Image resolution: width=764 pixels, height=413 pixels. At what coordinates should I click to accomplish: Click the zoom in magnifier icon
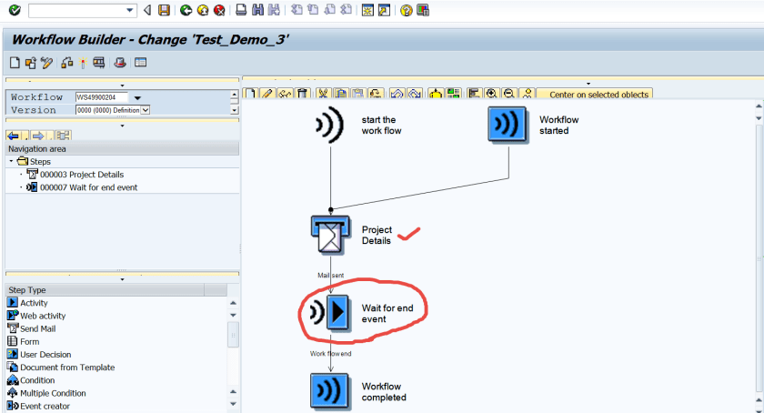[491, 94]
